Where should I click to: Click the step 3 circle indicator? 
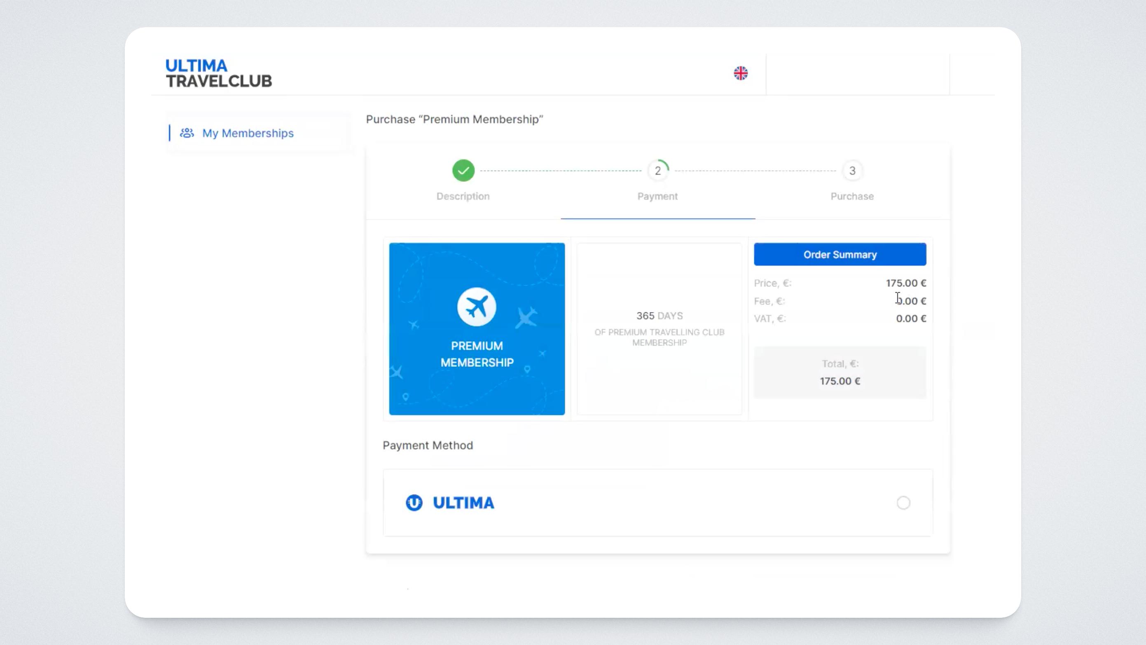pyautogui.click(x=852, y=171)
